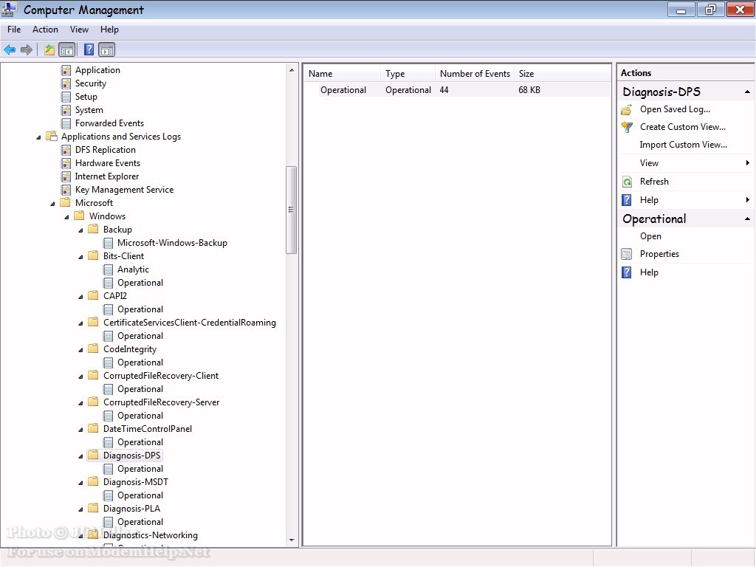
Task: Click the tree vertical scrollbar thumb
Action: click(x=291, y=210)
